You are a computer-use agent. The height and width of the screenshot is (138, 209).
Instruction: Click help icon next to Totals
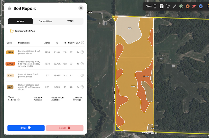[x=18, y=99]
